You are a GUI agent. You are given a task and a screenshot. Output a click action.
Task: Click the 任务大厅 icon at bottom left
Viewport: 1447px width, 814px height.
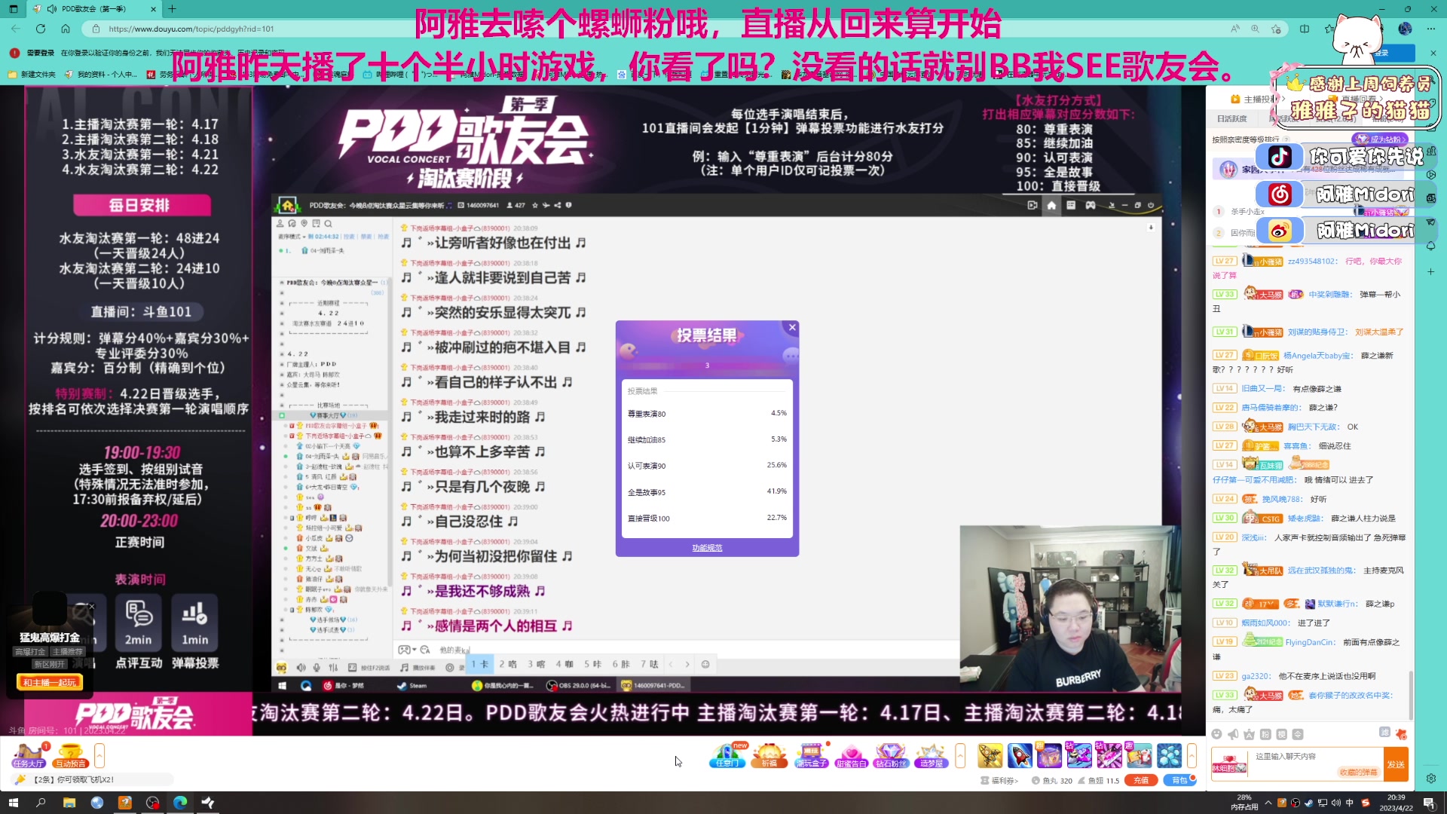29,756
